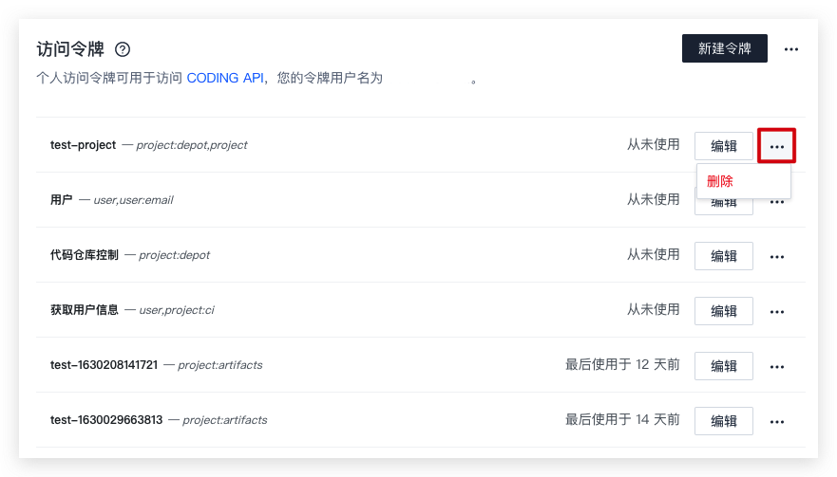Edit the 获取用户信息 token

click(x=723, y=311)
